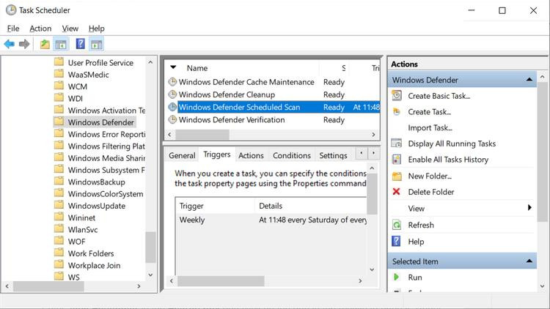Click the Back arrow toolbar icon

[10, 44]
